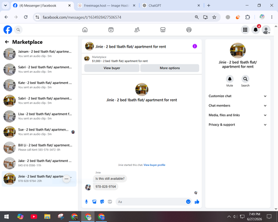This screenshot has height=222, width=278.
Task: Open the Marketplace storefront icon
Action: (163, 29)
